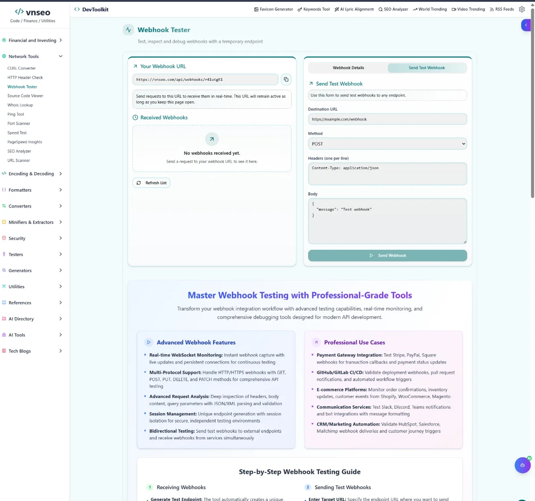Open World Trending
This screenshot has width=535, height=501.
click(x=429, y=9)
